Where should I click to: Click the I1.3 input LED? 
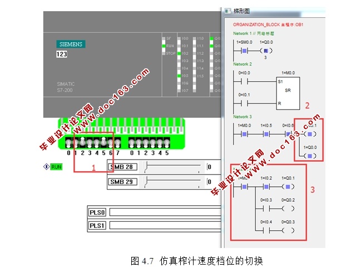pos(194,61)
